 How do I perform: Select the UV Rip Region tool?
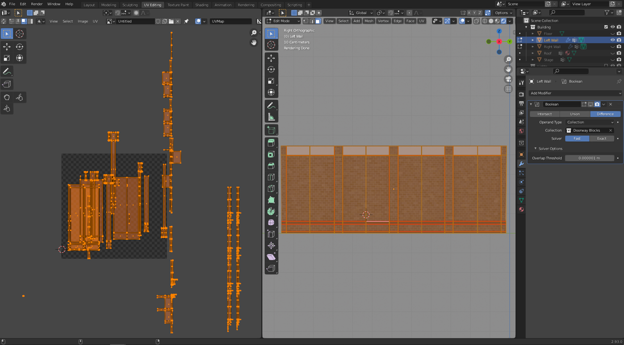[7, 84]
